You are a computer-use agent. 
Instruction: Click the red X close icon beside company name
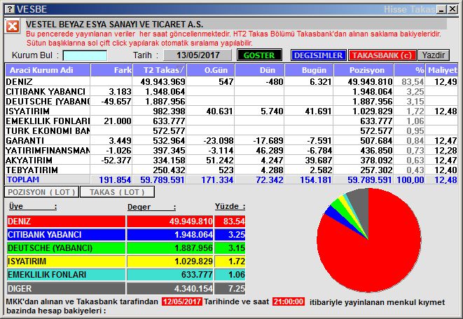tap(13, 27)
